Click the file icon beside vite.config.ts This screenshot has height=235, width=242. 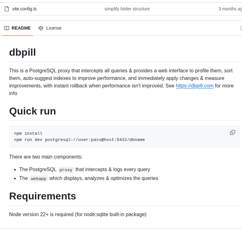point(7,9)
